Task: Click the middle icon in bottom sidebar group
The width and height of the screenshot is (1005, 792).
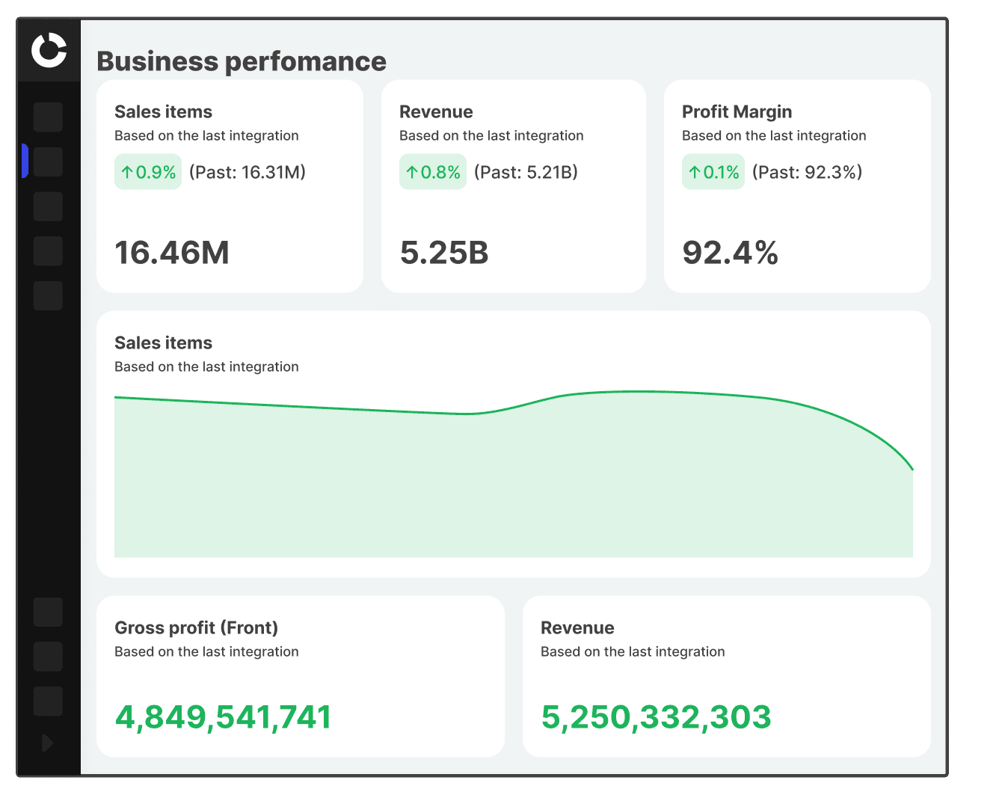Action: [48, 657]
